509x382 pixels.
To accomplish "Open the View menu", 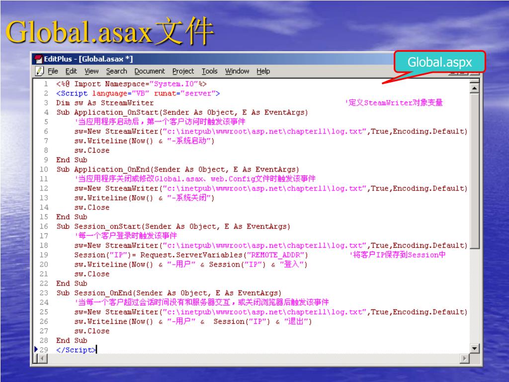I will coord(91,71).
